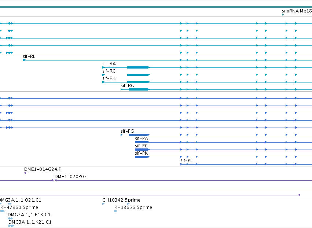Click the snoRNA:Me18 gene label
This screenshot has width=312, height=228.
(x=297, y=11)
